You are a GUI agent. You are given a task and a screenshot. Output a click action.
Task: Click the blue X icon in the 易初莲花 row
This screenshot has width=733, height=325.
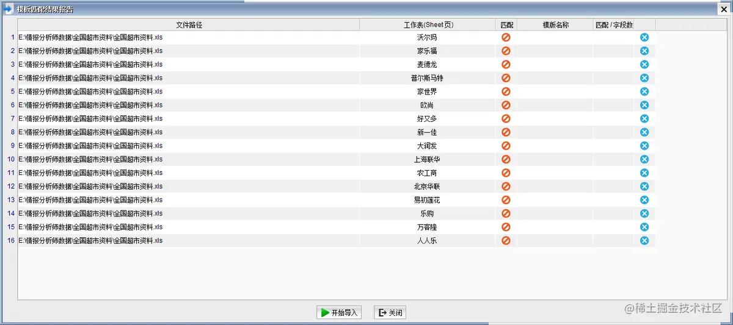644,199
